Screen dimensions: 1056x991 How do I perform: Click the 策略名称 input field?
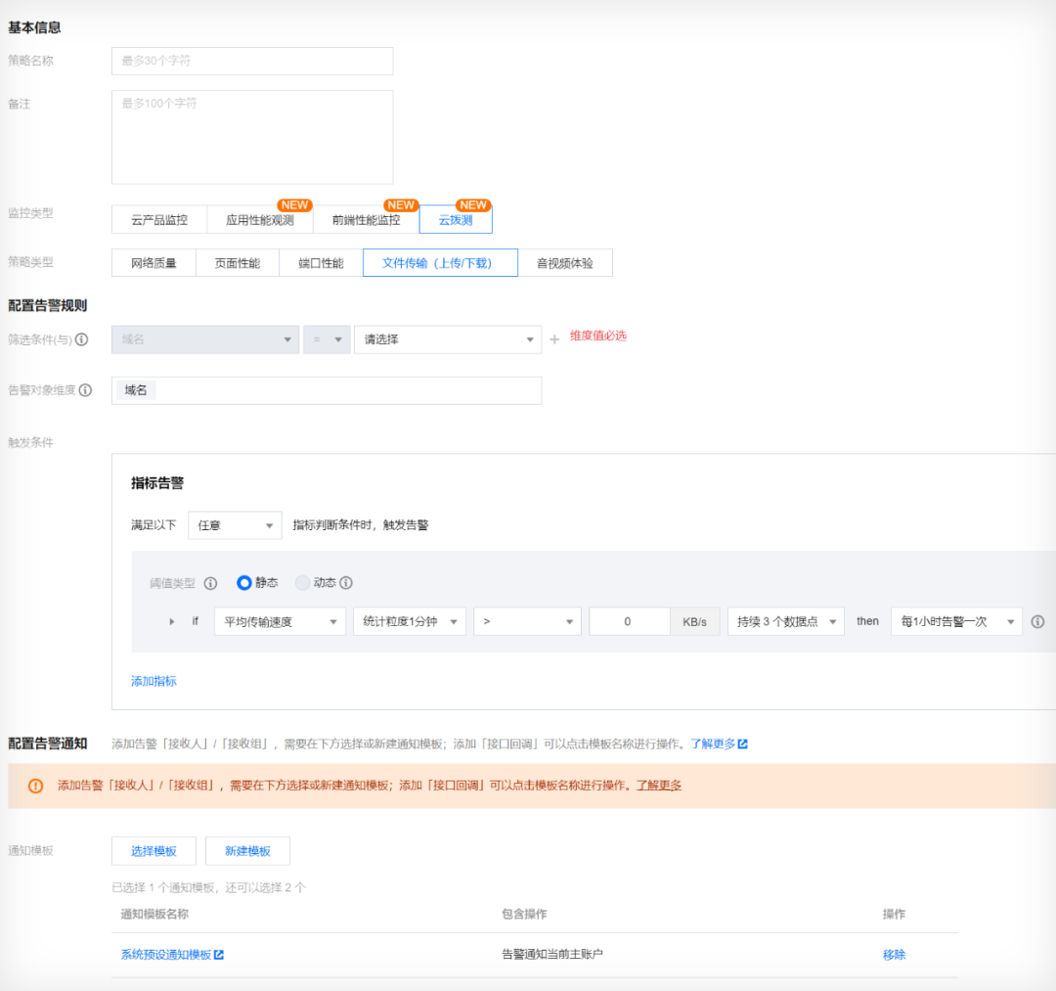click(252, 61)
